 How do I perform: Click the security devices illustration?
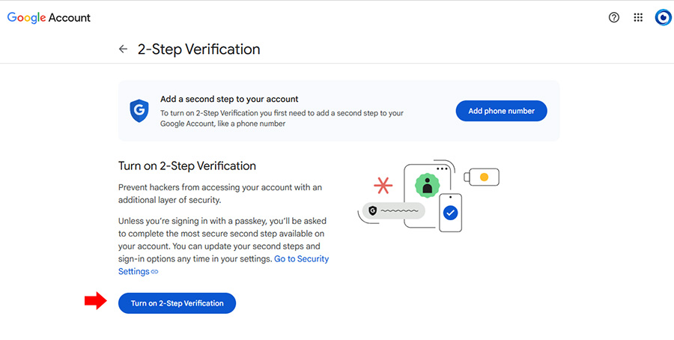428,196
